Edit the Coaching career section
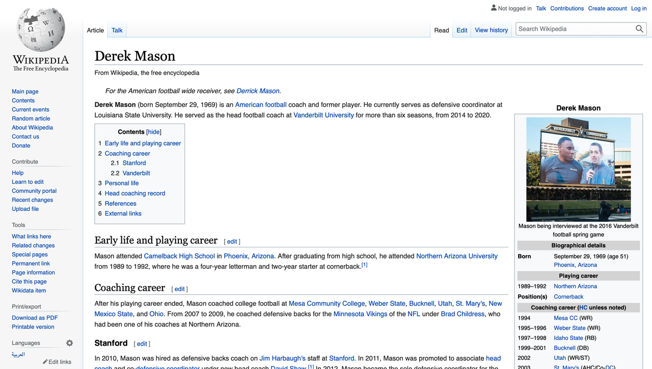The height and width of the screenshot is (369, 652). (x=180, y=289)
